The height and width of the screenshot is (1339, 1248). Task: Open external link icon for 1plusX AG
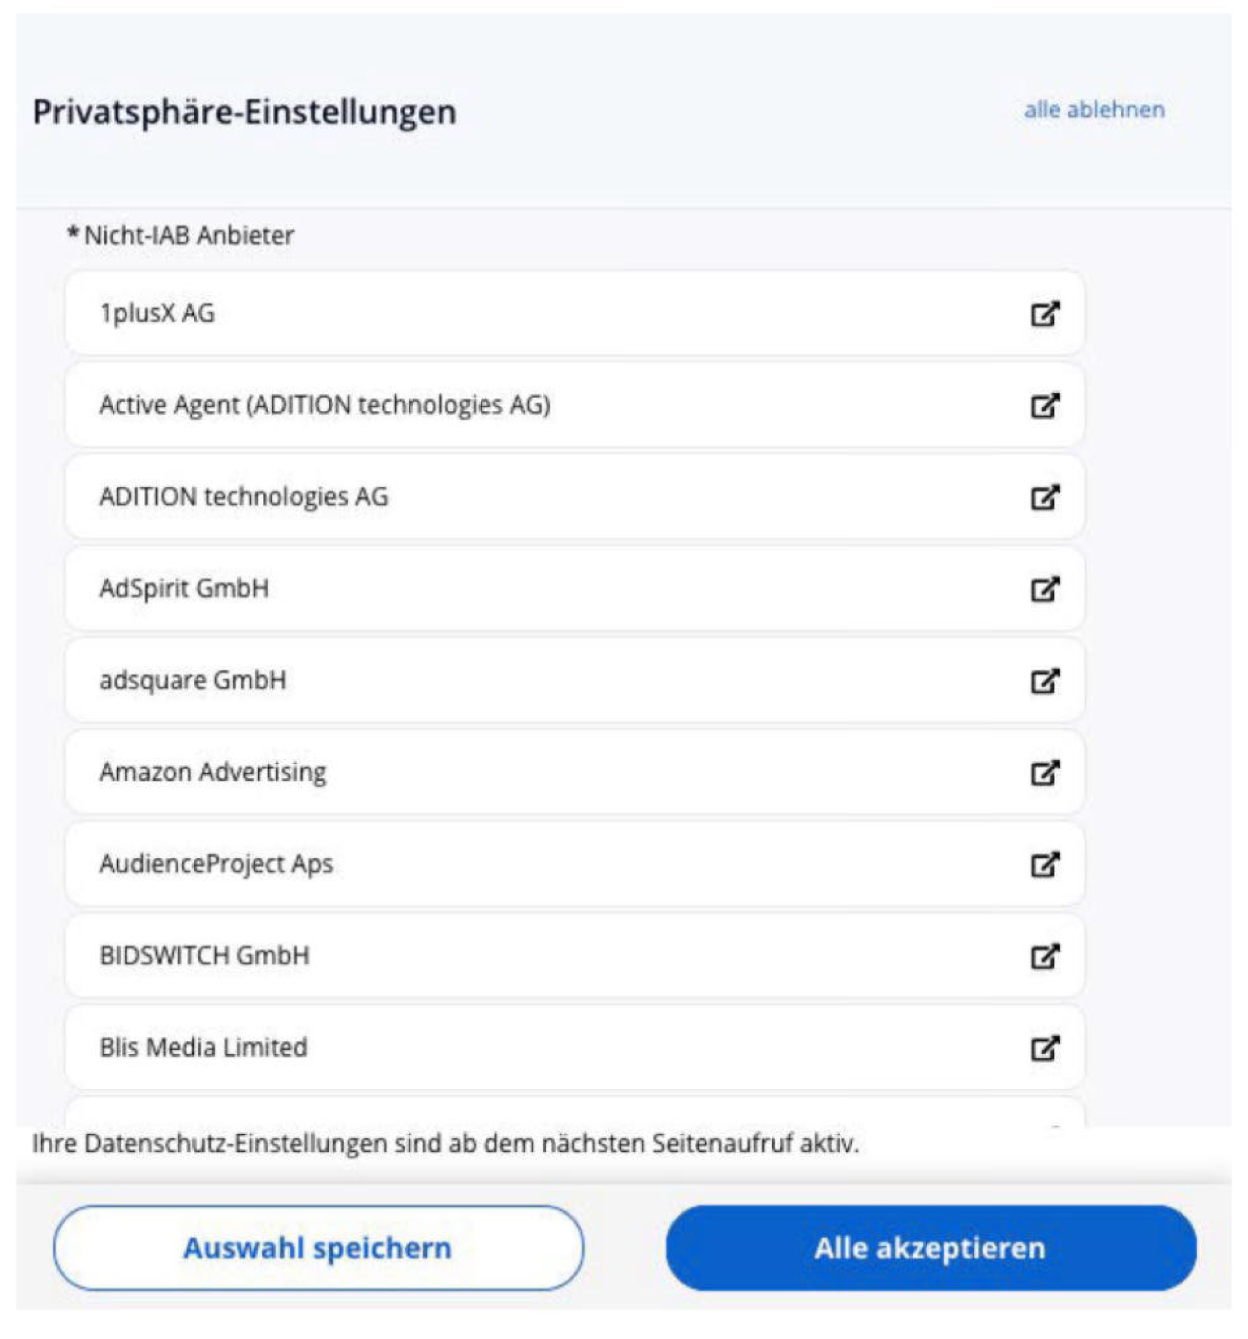point(1045,314)
